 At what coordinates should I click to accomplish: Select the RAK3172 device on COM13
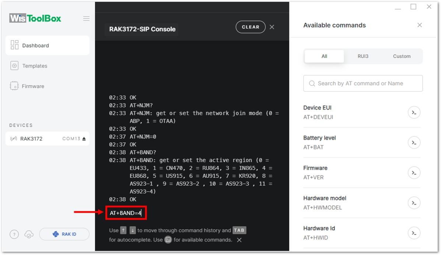click(x=47, y=139)
